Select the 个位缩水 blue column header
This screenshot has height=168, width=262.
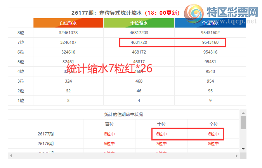(x=210, y=23)
